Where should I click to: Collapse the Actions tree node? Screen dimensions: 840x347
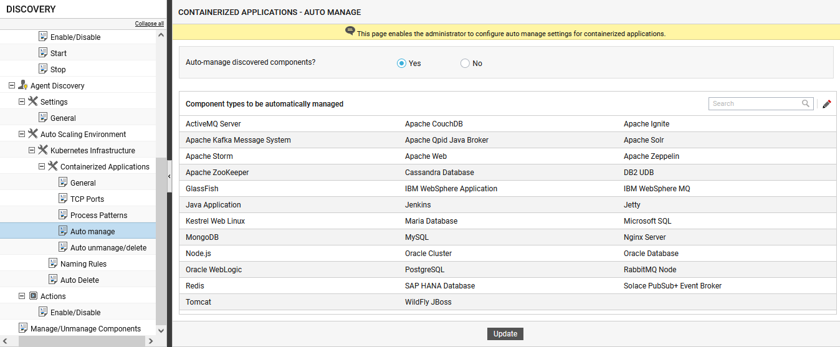(22, 296)
